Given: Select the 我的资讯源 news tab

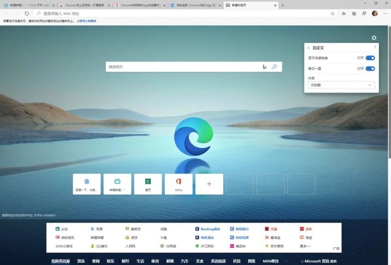Looking at the screenshot, I should pyautogui.click(x=60, y=261).
